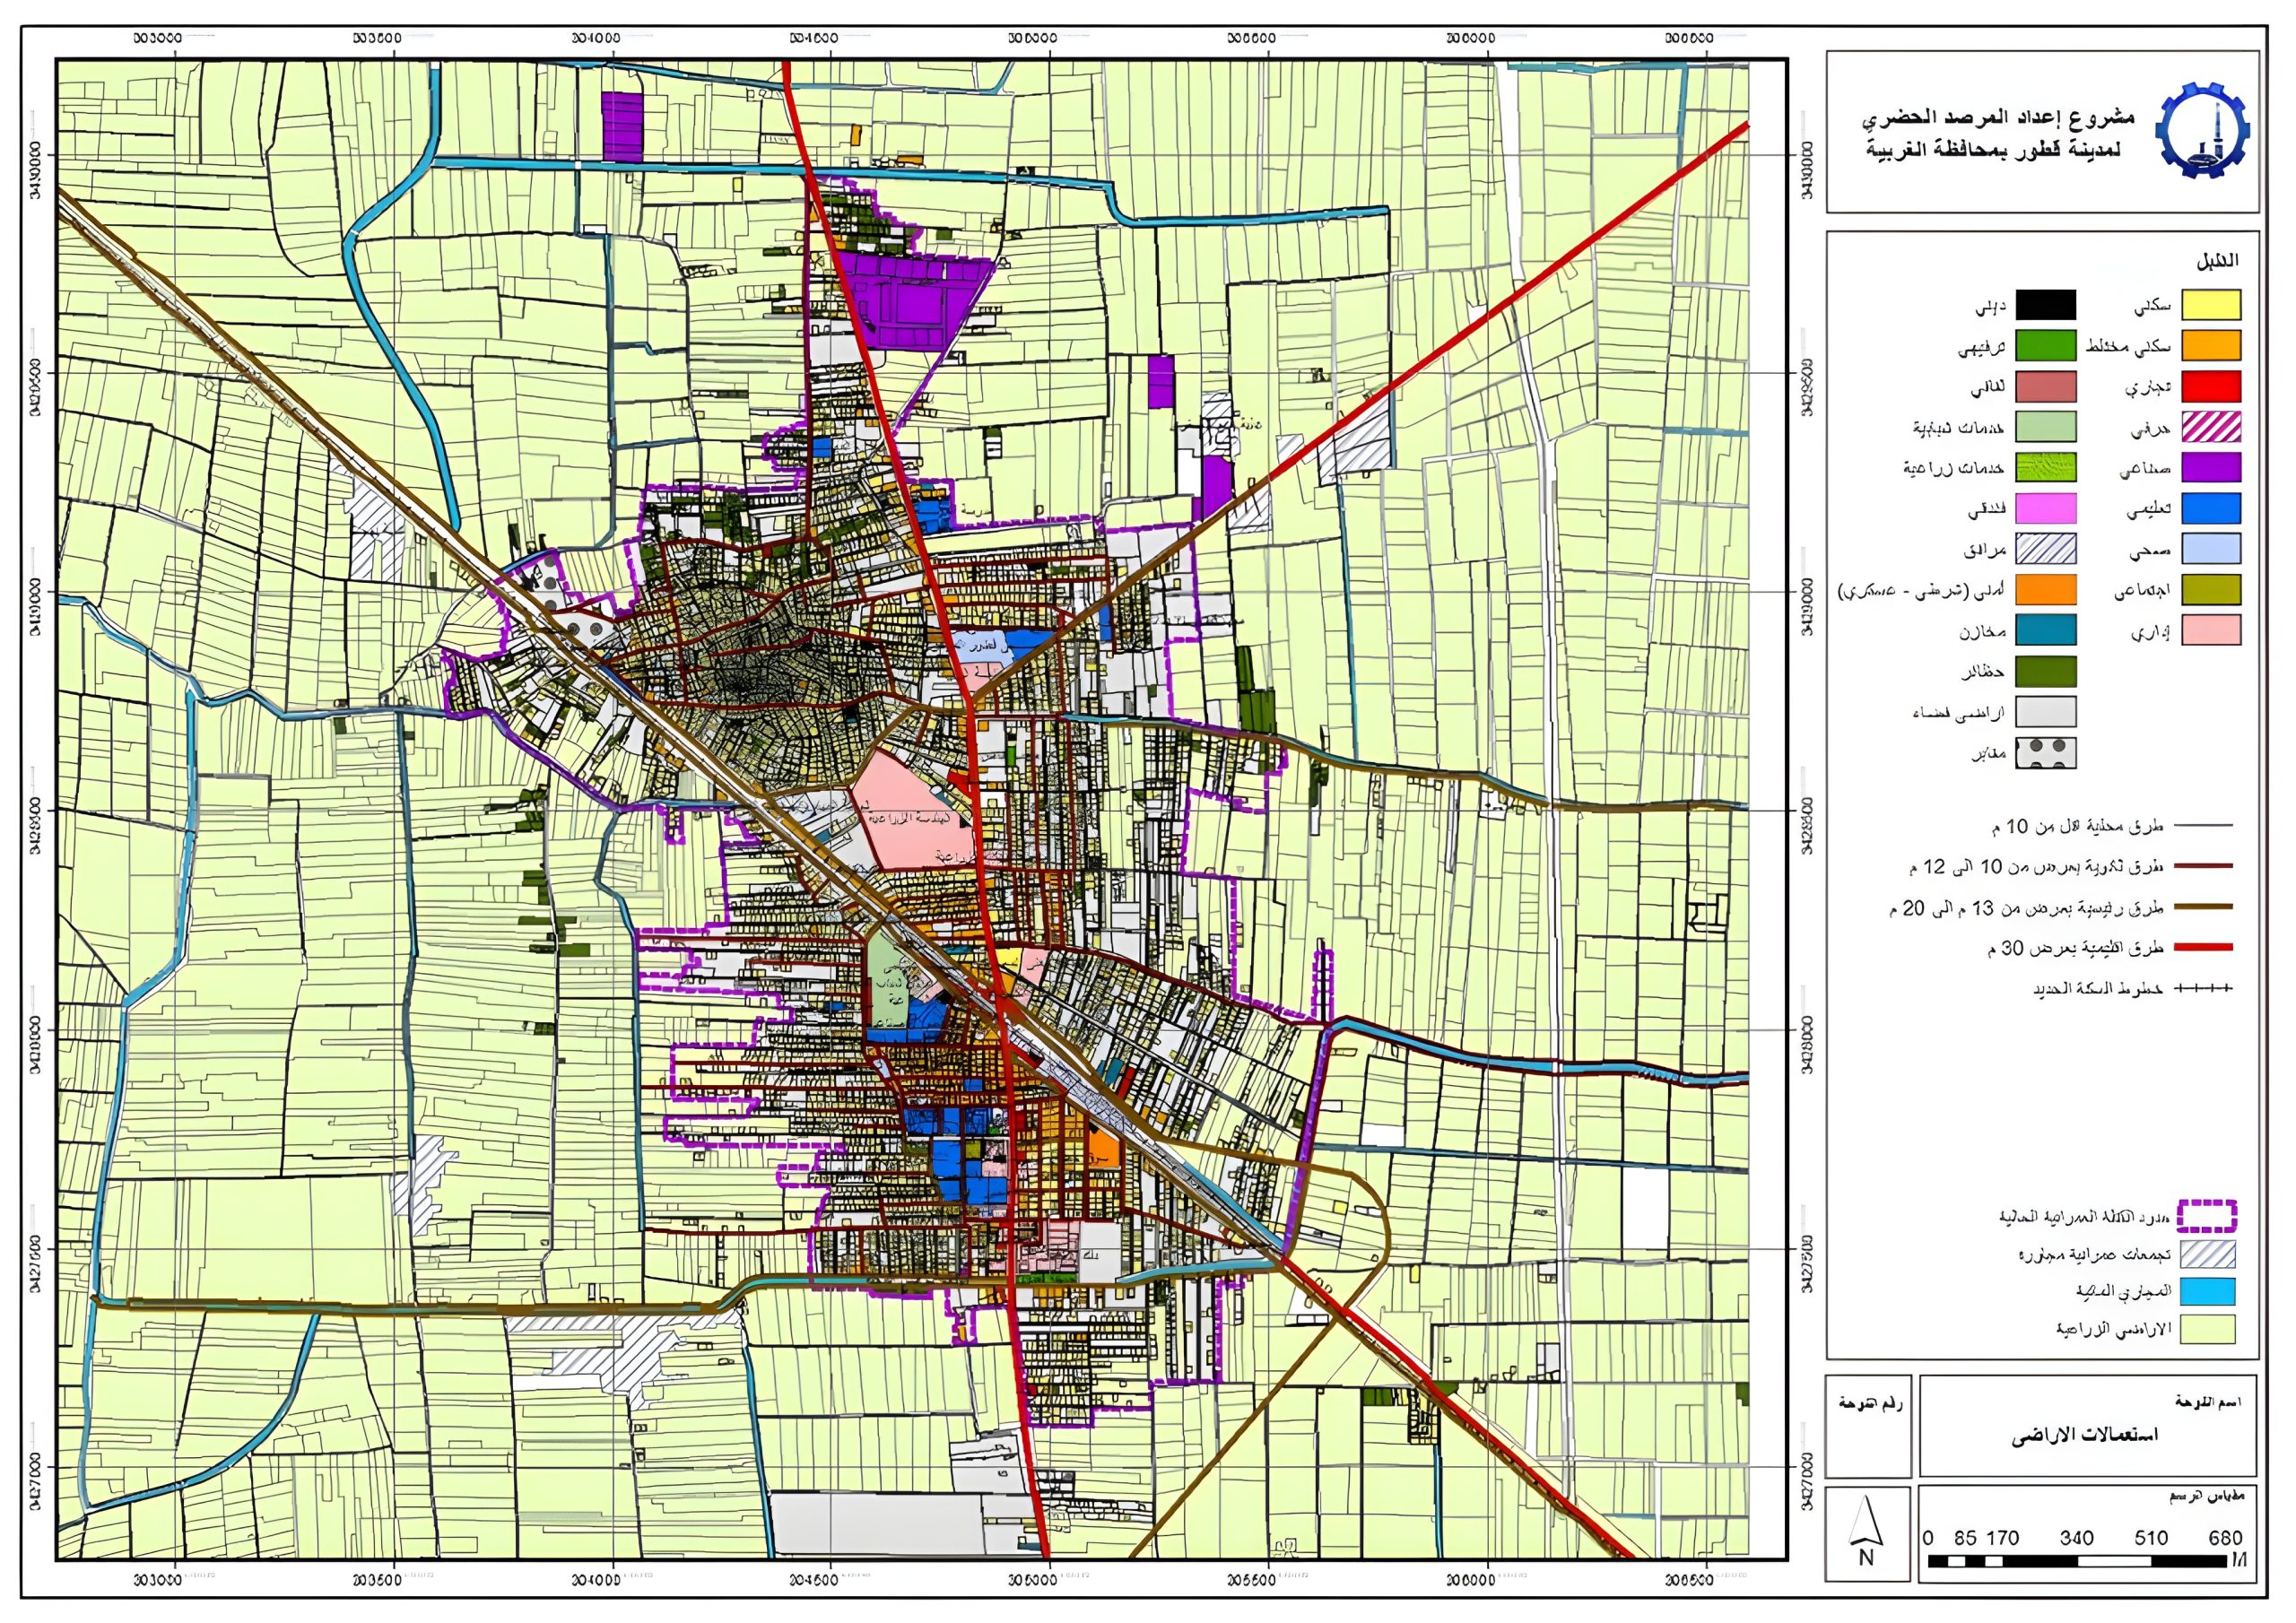This screenshot has width=2296, height=1623.
Task: Click the blue gear logo in title box
Action: click(x=2203, y=132)
